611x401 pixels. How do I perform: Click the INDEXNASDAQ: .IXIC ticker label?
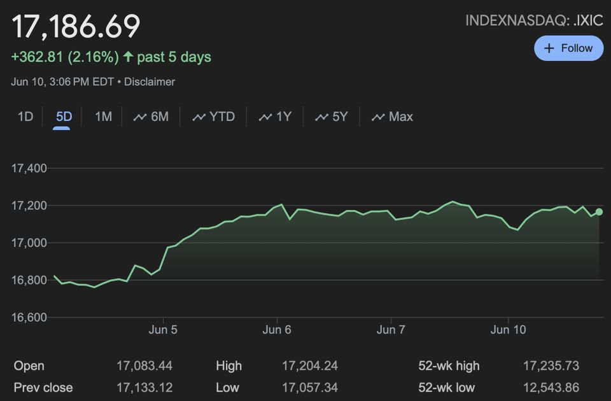tap(534, 20)
